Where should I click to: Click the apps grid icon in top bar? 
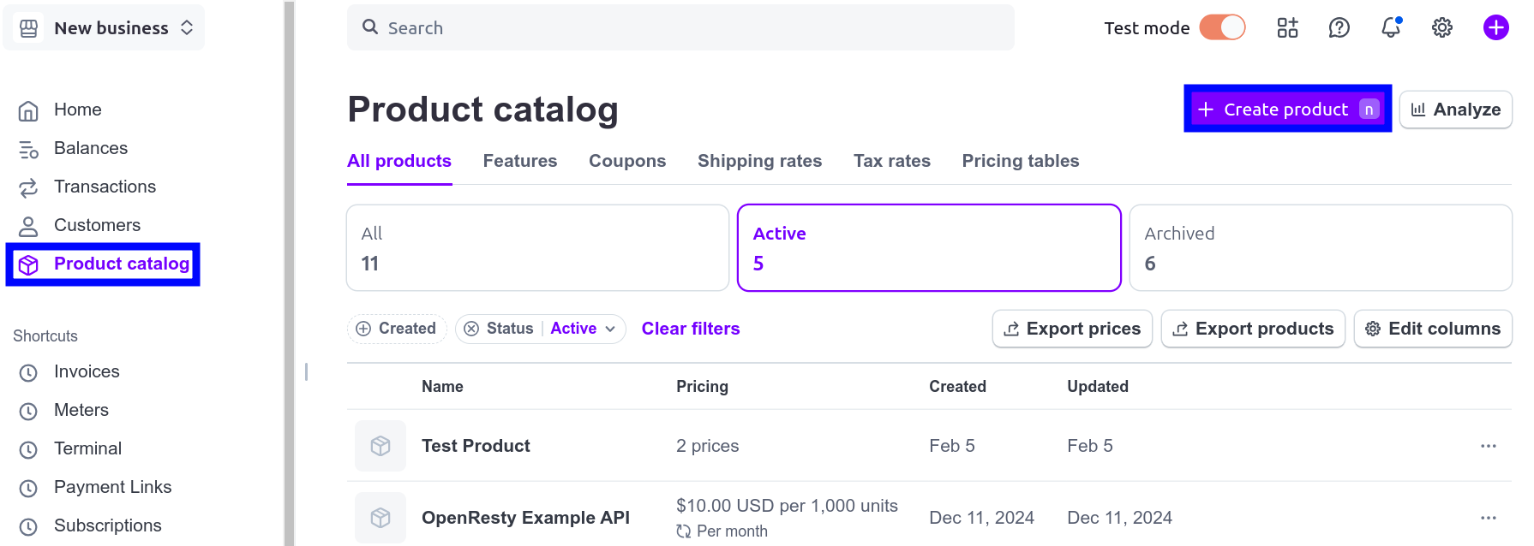[1287, 27]
